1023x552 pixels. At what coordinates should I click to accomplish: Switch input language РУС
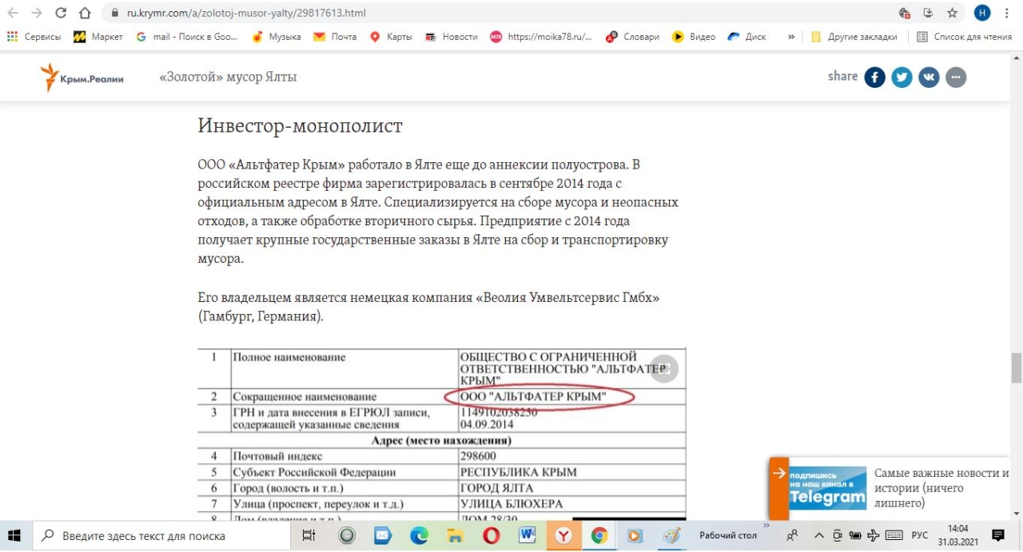click(920, 536)
